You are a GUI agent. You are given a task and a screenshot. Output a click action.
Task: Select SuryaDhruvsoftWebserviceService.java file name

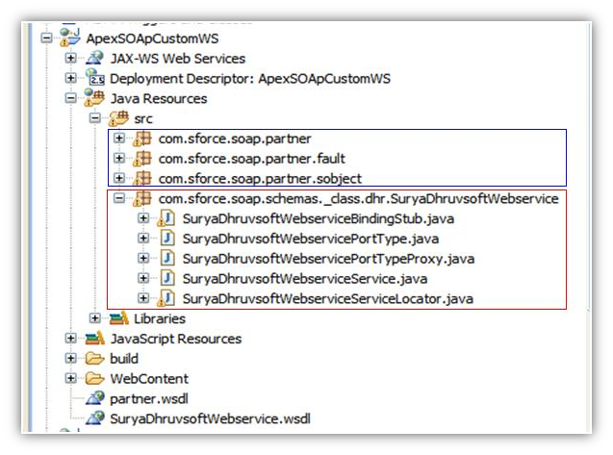click(x=305, y=279)
